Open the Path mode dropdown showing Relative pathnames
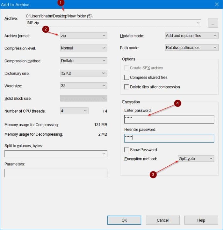This screenshot has width=223, height=230. (x=191, y=48)
